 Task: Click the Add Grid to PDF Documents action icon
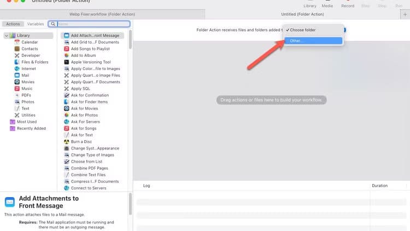pos(67,42)
